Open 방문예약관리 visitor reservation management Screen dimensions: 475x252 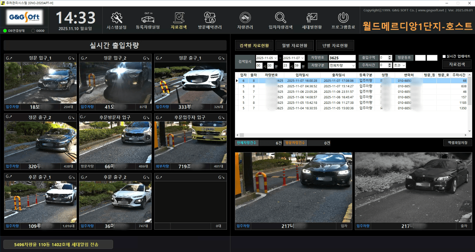[210, 21]
